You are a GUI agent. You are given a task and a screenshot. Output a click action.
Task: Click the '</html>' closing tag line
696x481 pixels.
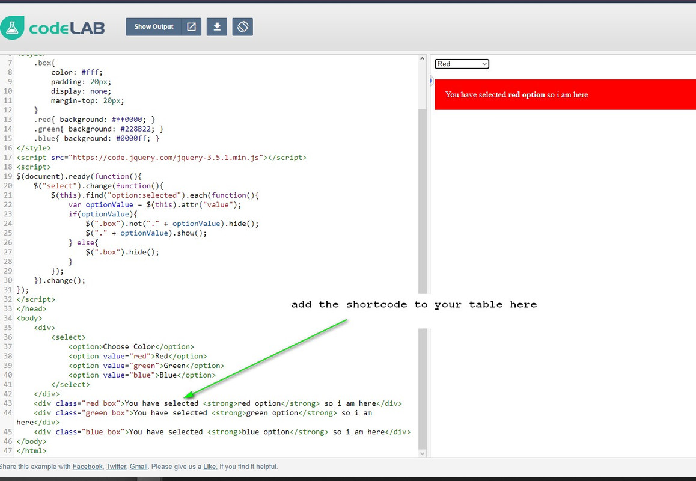[x=31, y=451]
